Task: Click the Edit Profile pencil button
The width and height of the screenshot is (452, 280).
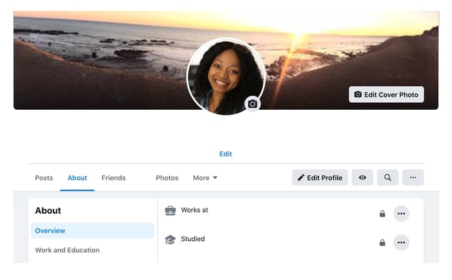Action: coord(320,177)
